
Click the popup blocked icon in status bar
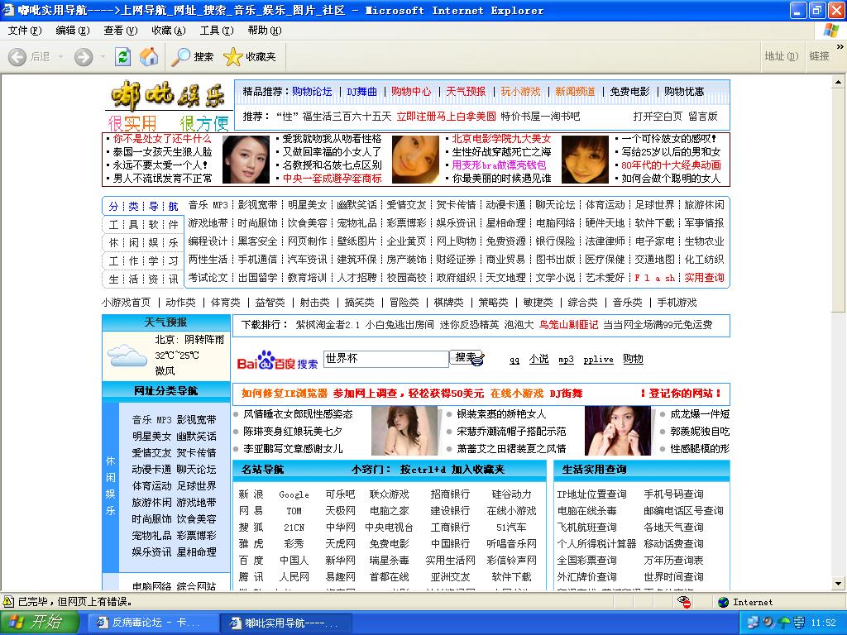684,602
